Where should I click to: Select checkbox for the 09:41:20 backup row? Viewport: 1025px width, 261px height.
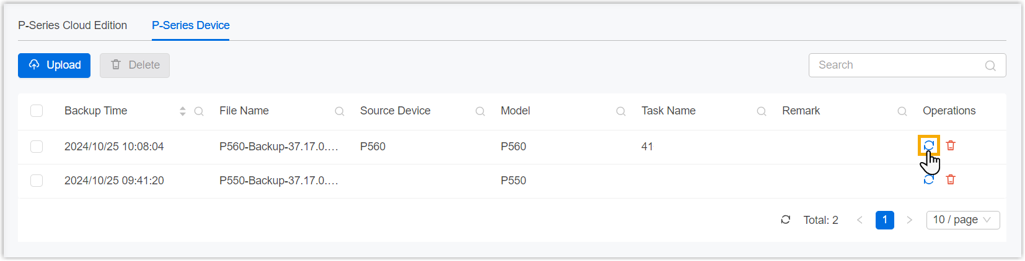[x=37, y=181]
